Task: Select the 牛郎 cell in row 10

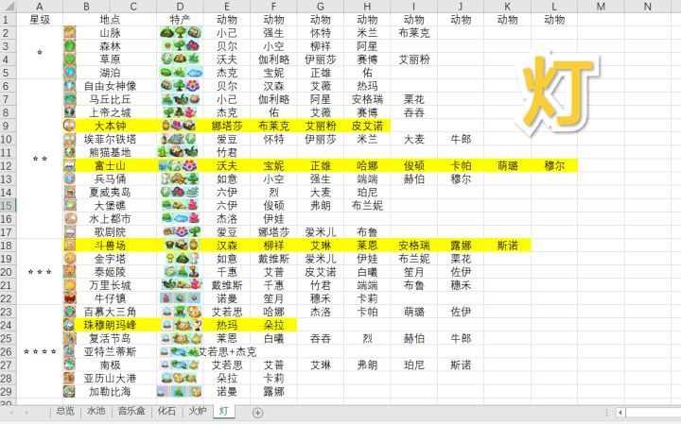Action: [461, 139]
